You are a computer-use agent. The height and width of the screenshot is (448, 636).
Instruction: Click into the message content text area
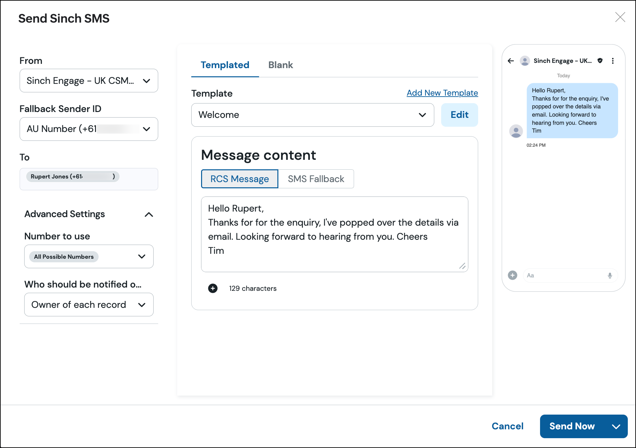click(x=334, y=234)
